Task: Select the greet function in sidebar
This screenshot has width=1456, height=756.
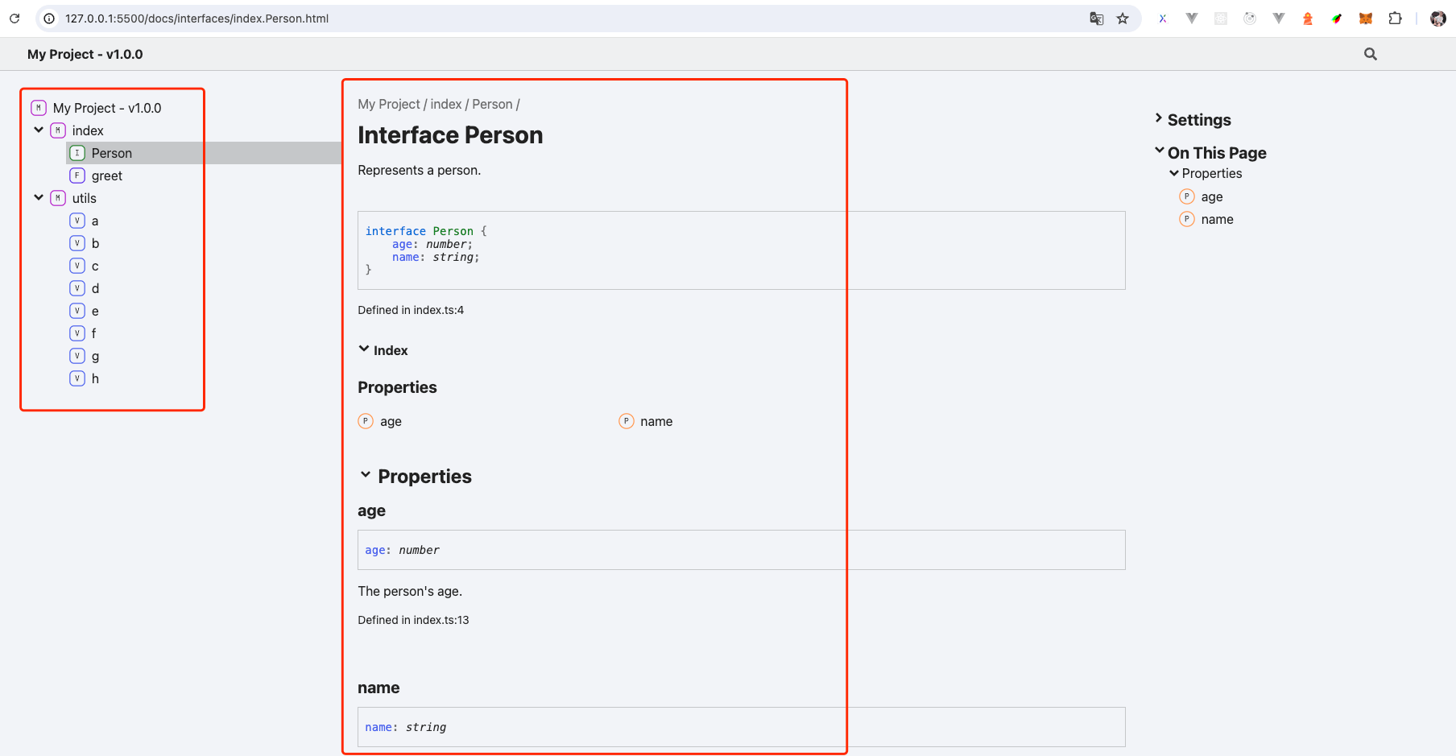Action: coord(106,176)
